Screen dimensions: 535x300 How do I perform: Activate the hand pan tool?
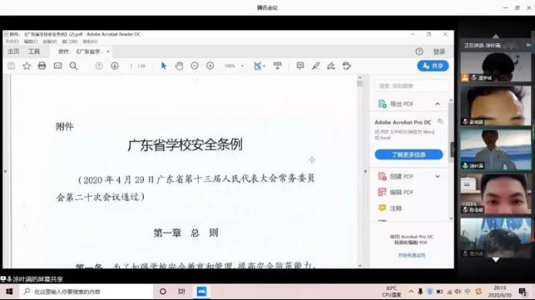(179, 66)
